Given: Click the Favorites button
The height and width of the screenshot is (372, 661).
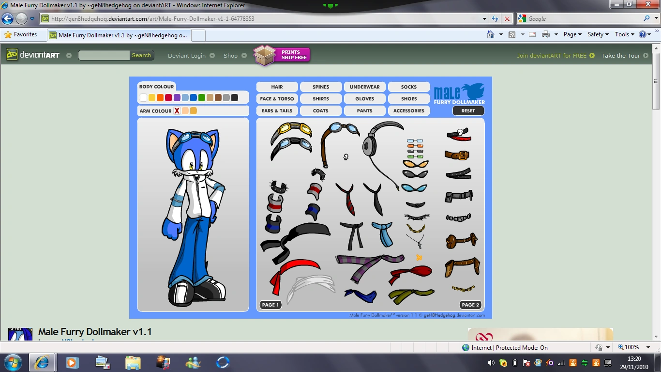Looking at the screenshot, I should [x=21, y=34].
